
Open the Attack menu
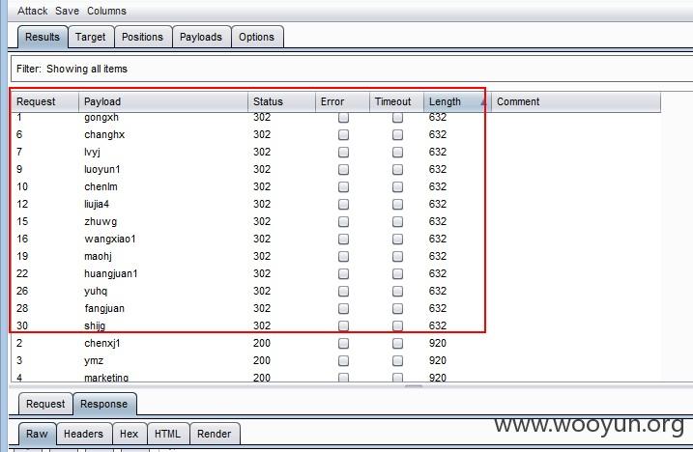click(32, 11)
